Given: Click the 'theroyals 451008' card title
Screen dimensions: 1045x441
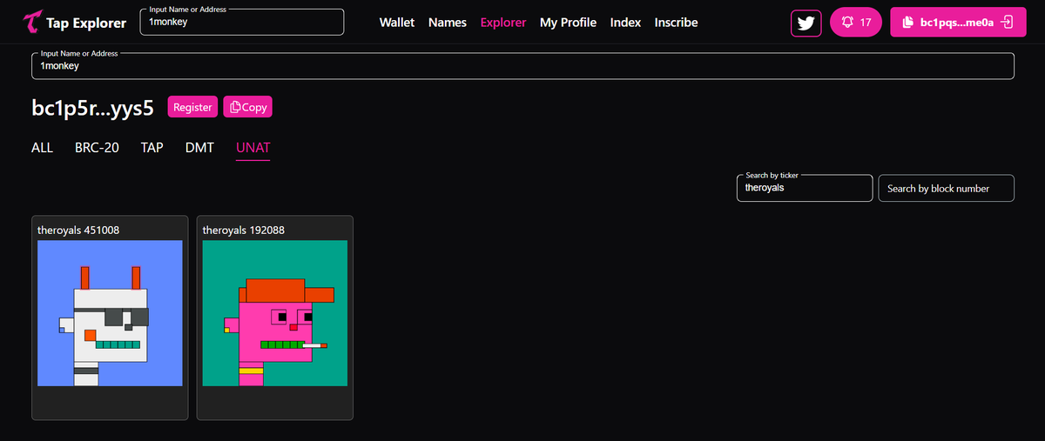Looking at the screenshot, I should point(78,230).
